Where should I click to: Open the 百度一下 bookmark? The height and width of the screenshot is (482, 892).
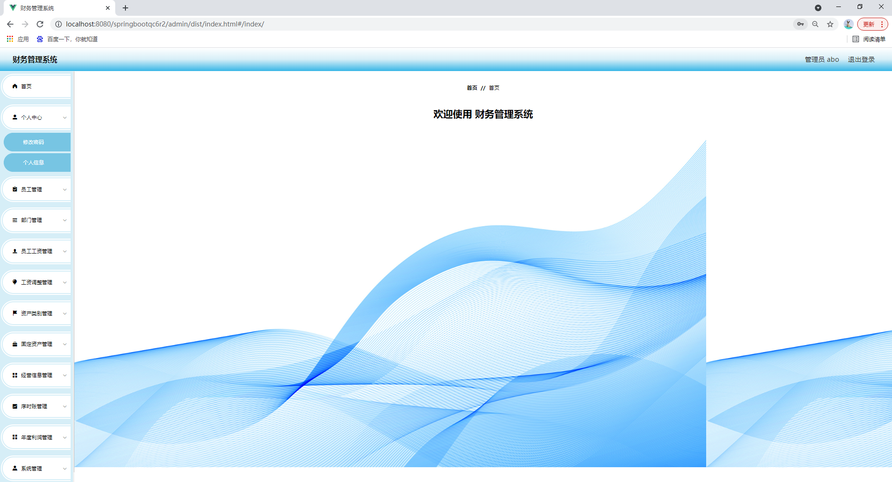click(x=67, y=39)
